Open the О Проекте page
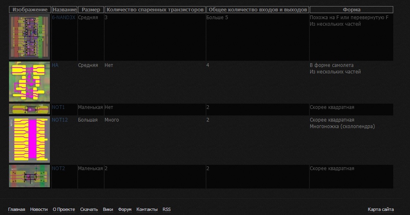The image size is (410, 215). click(64, 209)
